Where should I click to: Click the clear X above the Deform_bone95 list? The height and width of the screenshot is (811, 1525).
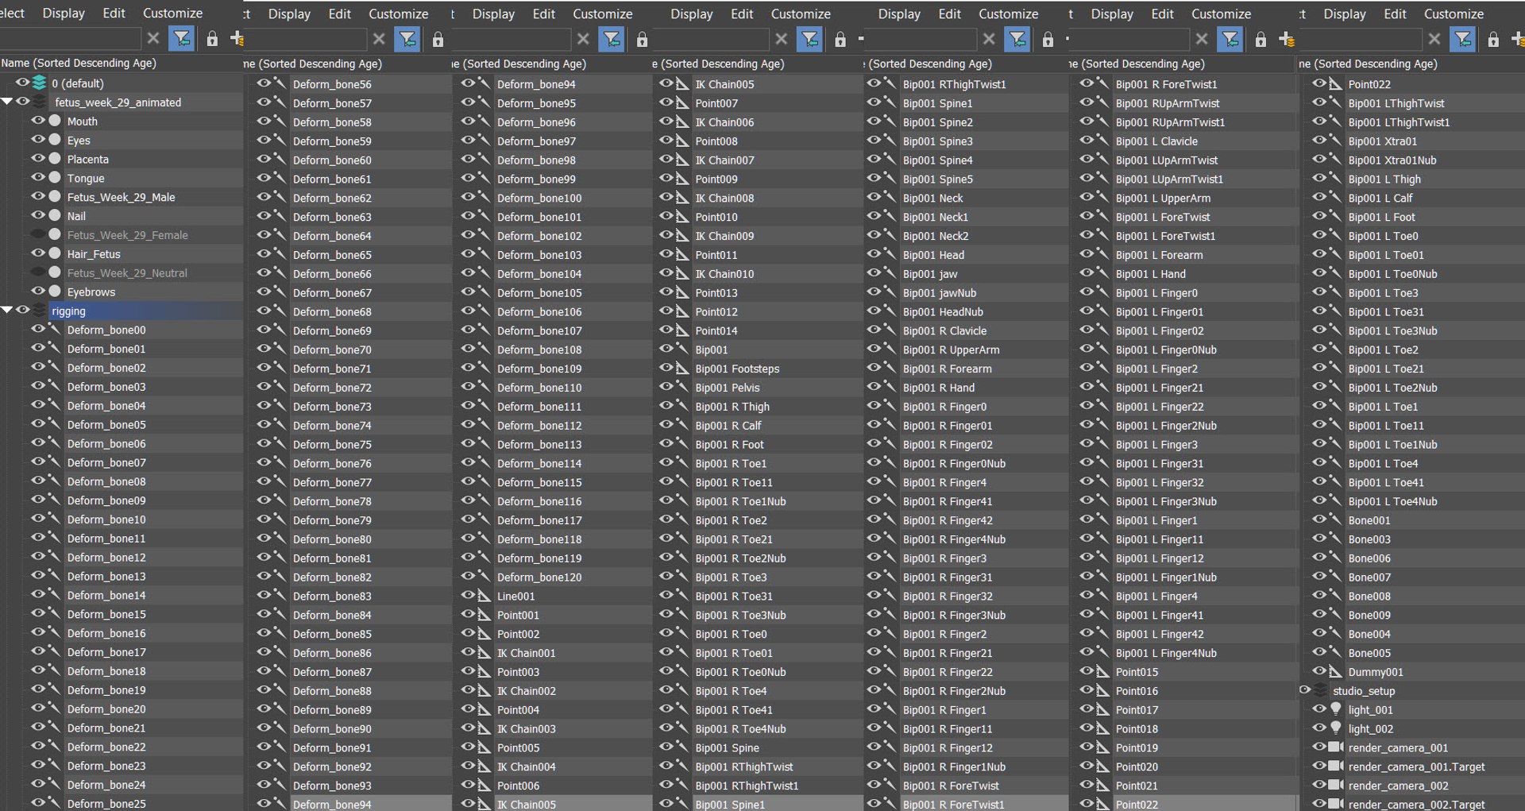583,39
